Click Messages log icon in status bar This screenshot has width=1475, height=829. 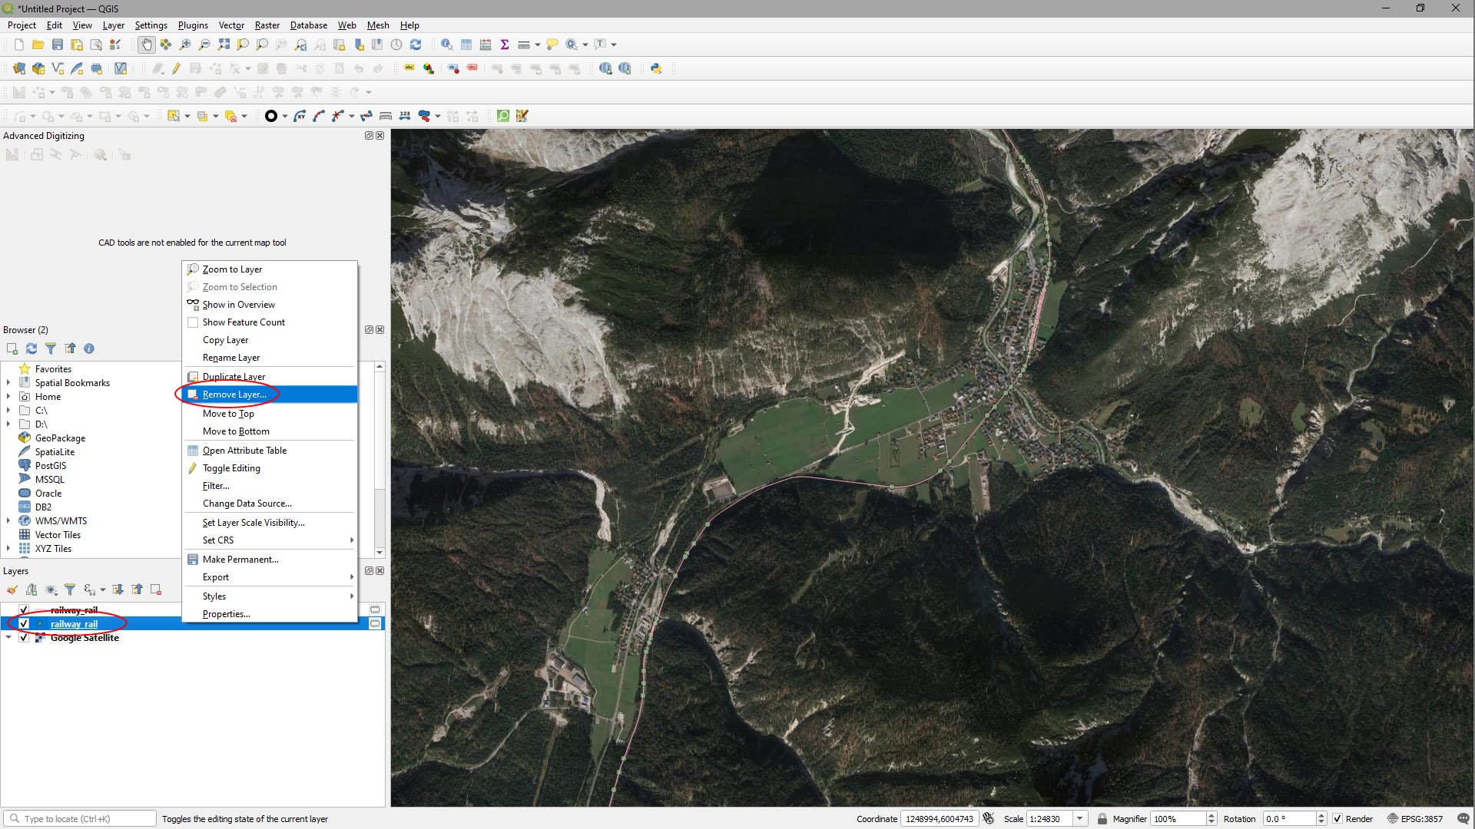pos(1463,819)
